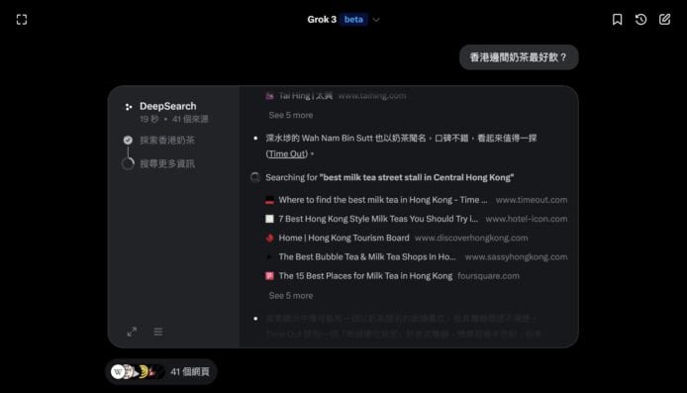Click the search icon beside Searching for

tap(255, 177)
